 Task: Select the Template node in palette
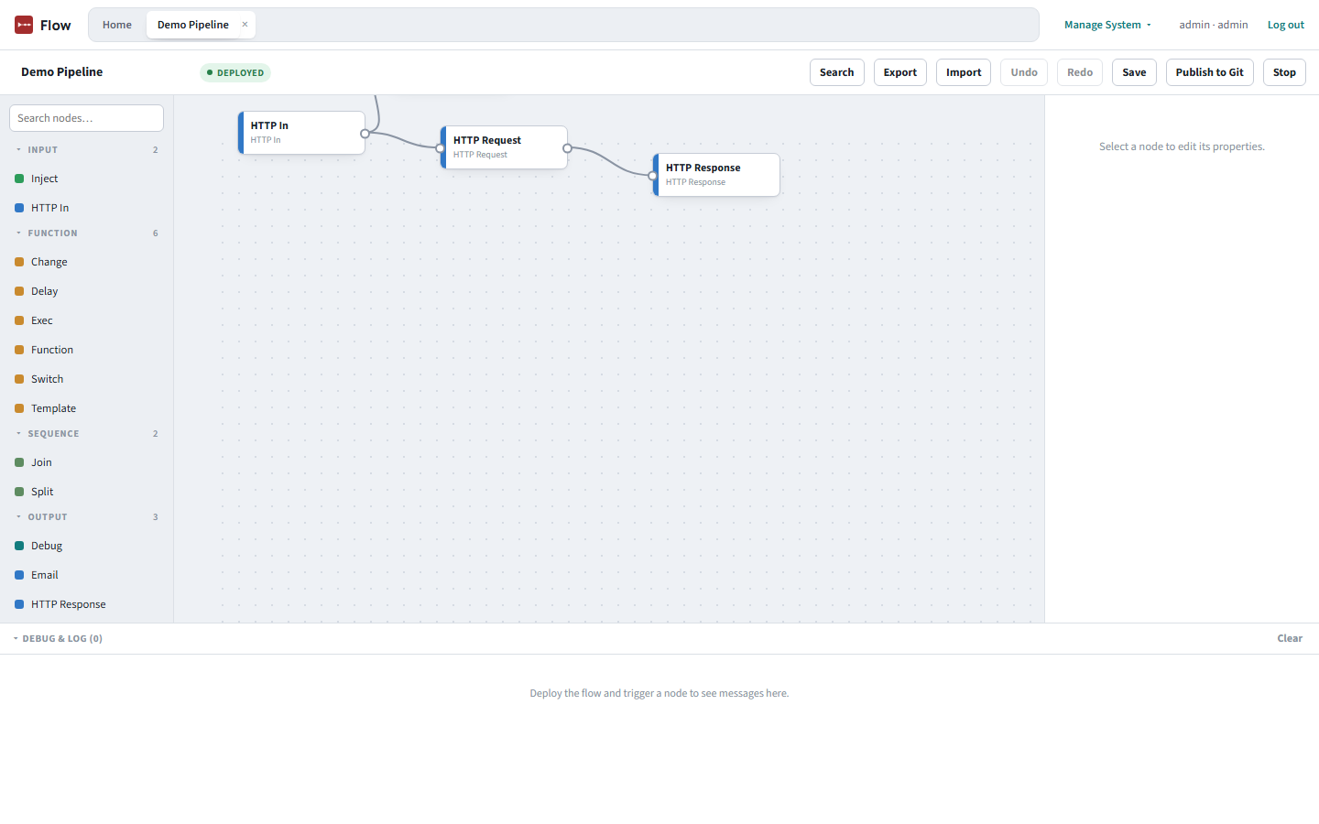tap(86, 408)
